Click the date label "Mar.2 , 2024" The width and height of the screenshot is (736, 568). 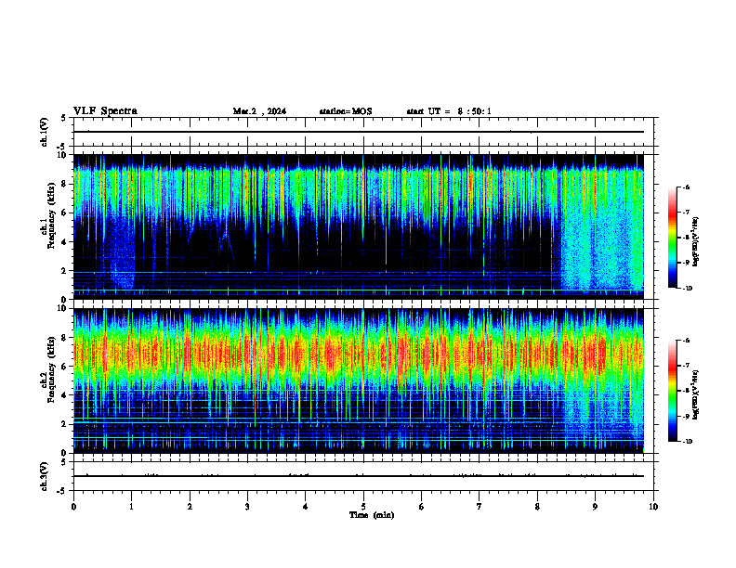tap(259, 111)
